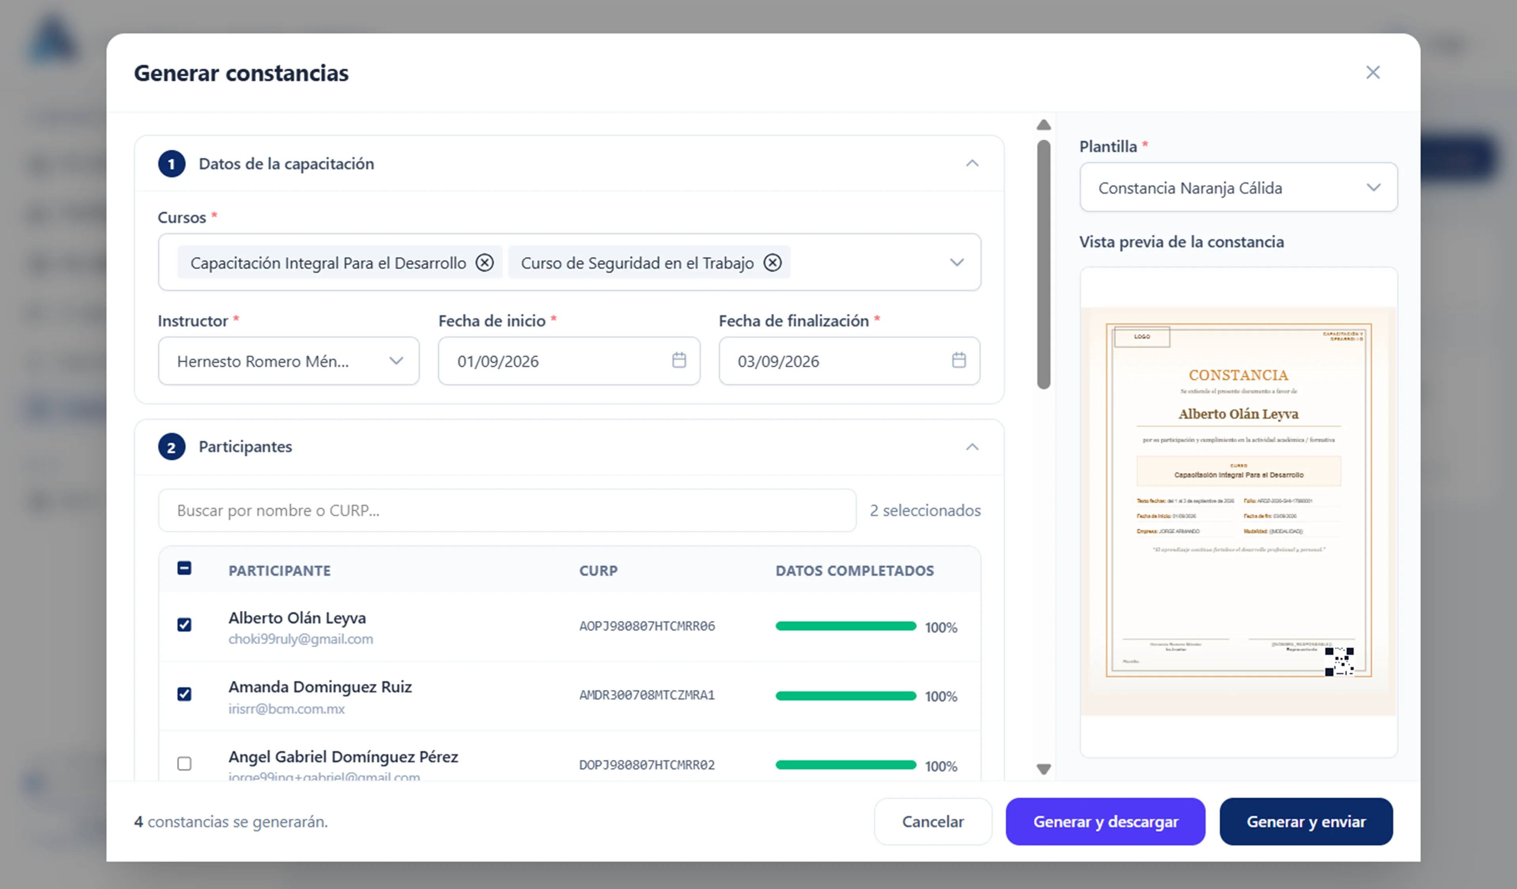Image resolution: width=1517 pixels, height=889 pixels.
Task: Click Alberto Olán Leyva's progress bar
Action: 846,626
